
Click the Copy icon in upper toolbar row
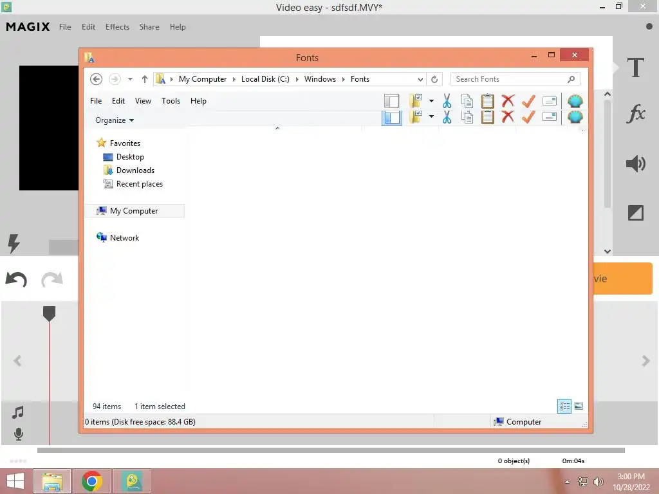467,101
